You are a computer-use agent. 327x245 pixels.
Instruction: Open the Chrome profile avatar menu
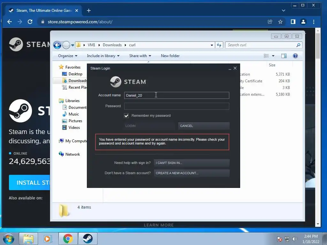pyautogui.click(x=303, y=22)
